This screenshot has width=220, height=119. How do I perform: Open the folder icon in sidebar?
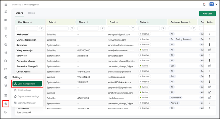click(6, 69)
